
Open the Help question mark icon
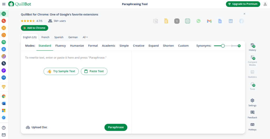coord(4,128)
